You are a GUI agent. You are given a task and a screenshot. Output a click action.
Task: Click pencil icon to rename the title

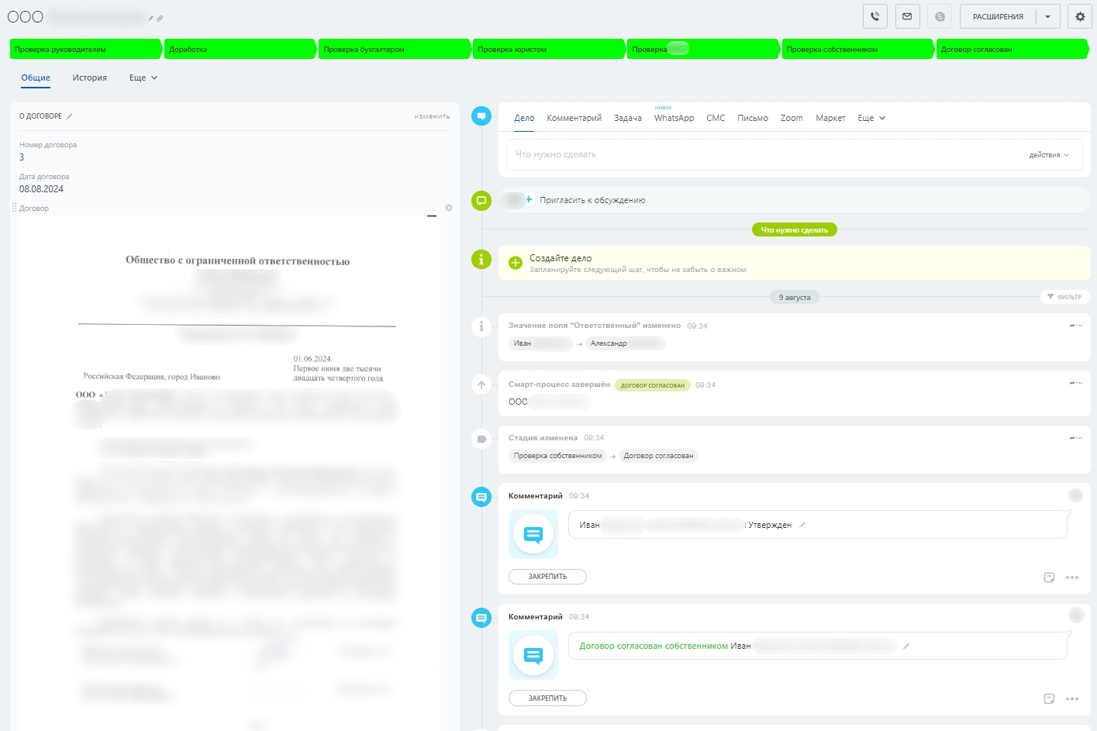[x=151, y=18]
